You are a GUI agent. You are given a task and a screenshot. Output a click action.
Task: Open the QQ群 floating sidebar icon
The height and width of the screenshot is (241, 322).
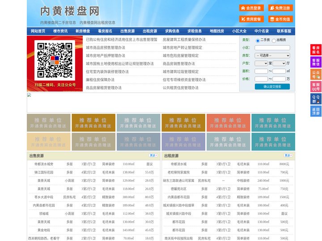coord(316,99)
